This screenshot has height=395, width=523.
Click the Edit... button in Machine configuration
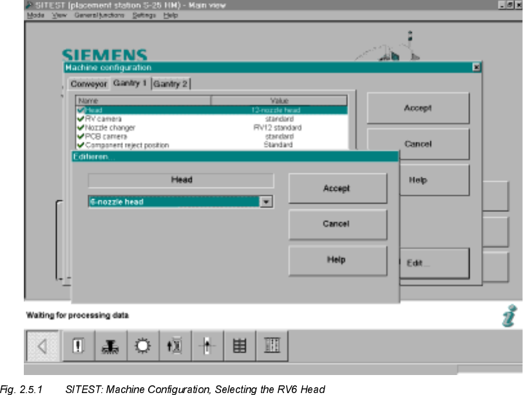(x=433, y=263)
